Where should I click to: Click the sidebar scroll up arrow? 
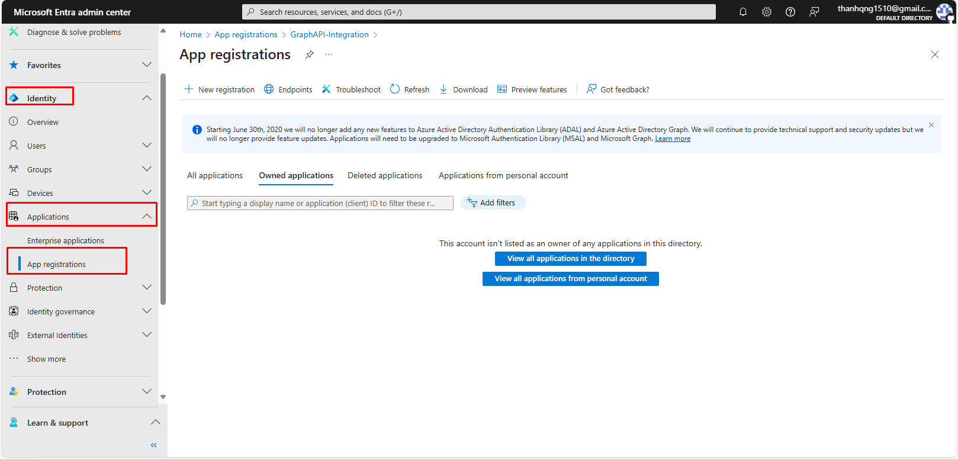[163, 30]
